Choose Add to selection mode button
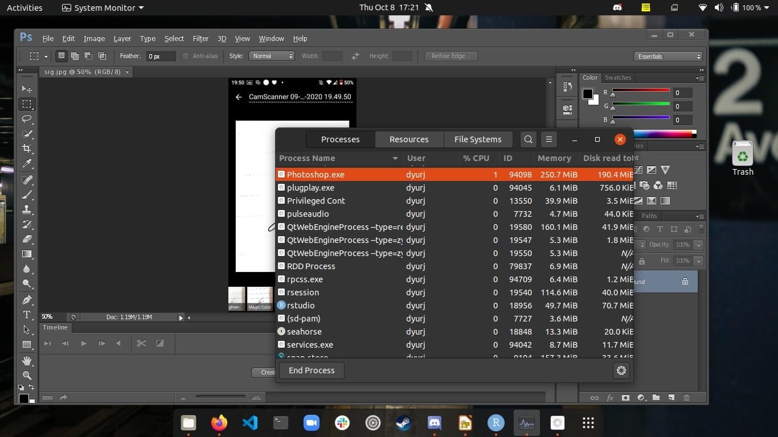 pyautogui.click(x=75, y=56)
